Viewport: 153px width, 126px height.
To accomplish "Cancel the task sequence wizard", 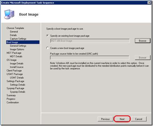I will [x=139, y=119].
